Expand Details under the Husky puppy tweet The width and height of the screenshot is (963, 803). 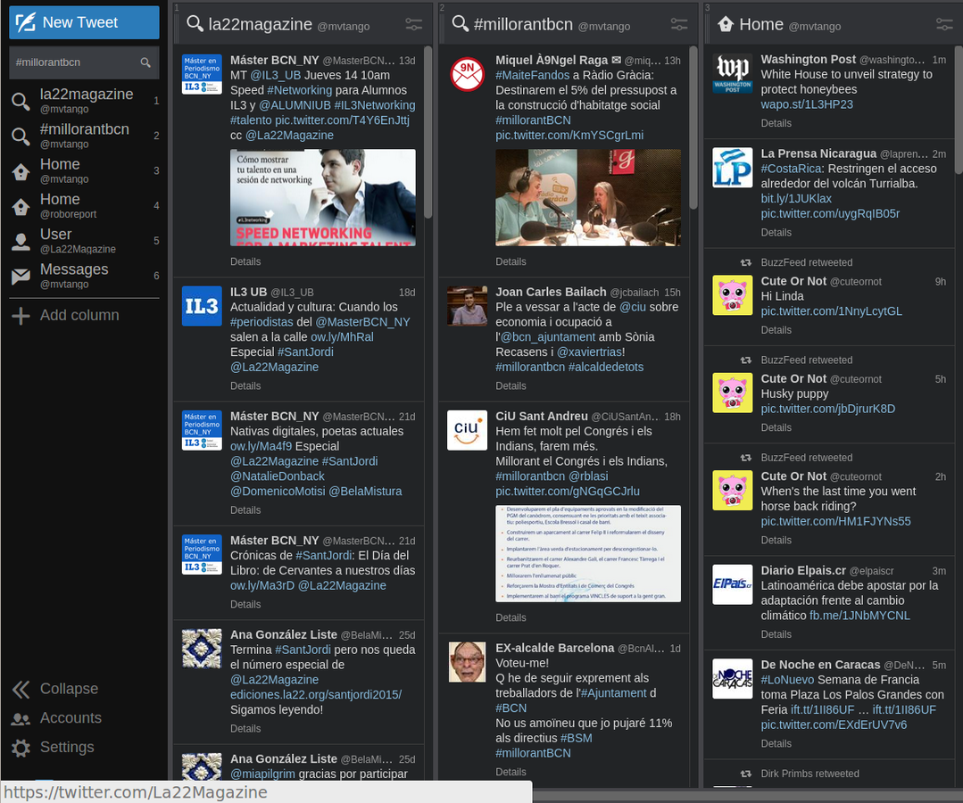click(776, 428)
